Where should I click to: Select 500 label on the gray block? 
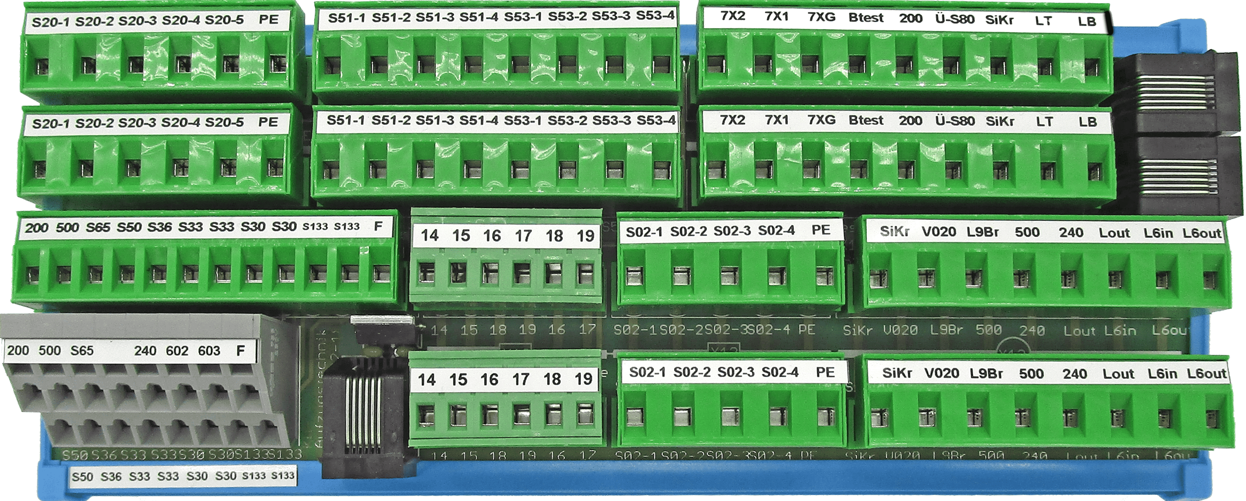[49, 350]
